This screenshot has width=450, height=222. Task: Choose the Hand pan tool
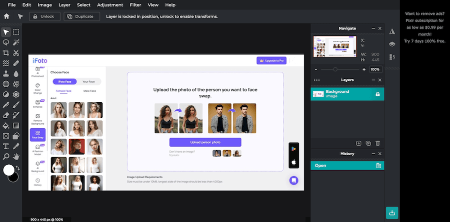(16, 157)
